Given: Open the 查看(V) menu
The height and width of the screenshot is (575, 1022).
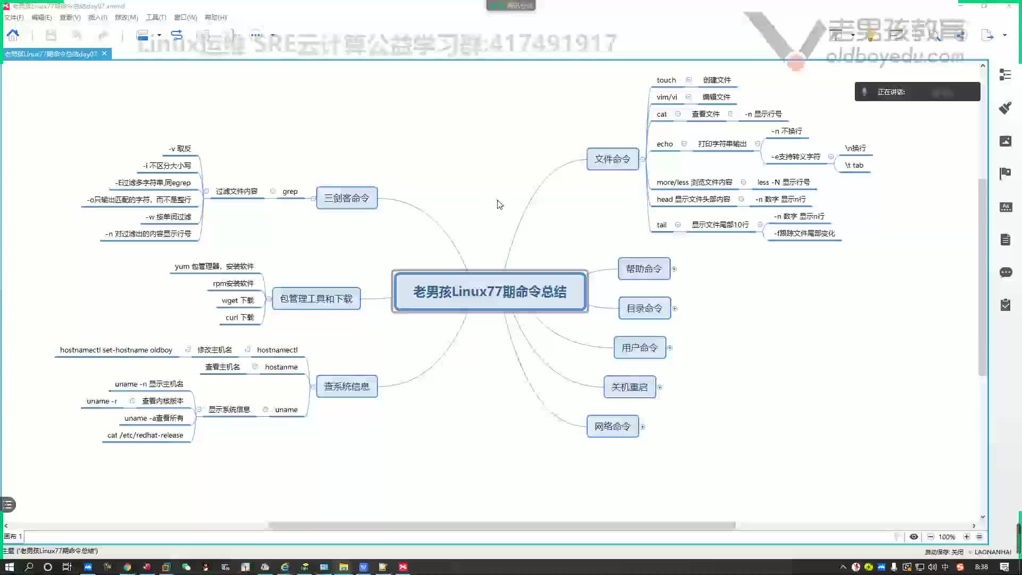Looking at the screenshot, I should tap(70, 18).
